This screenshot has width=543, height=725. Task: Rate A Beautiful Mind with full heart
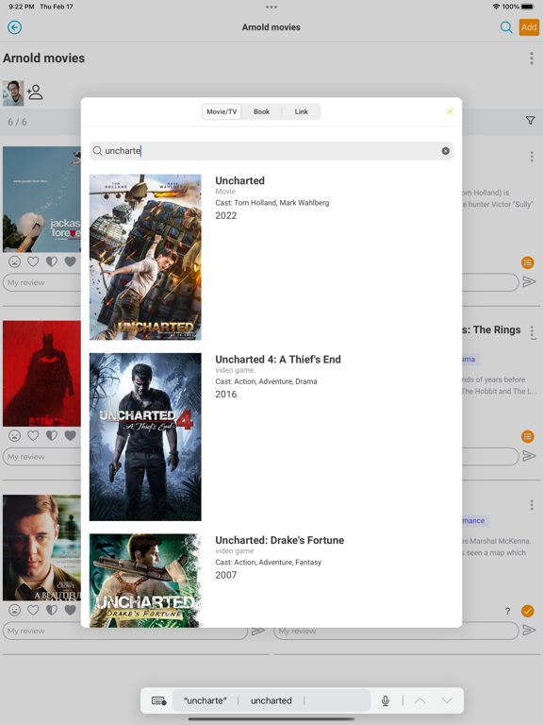[x=70, y=610]
